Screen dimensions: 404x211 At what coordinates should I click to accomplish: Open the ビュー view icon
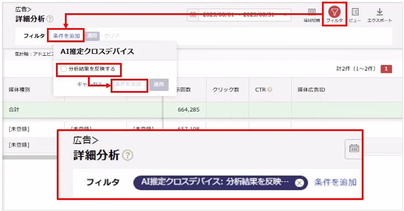[355, 12]
